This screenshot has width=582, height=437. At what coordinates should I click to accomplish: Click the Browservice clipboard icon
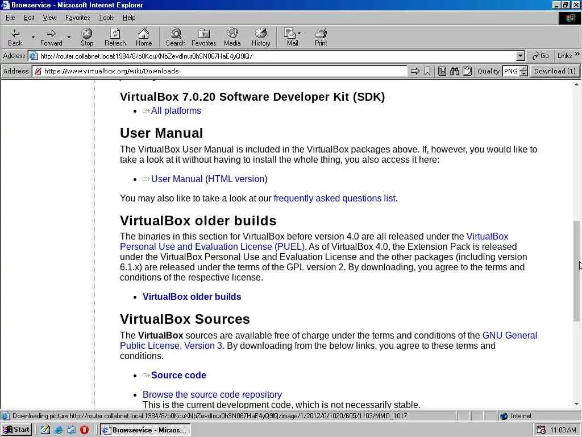pyautogui.click(x=467, y=71)
